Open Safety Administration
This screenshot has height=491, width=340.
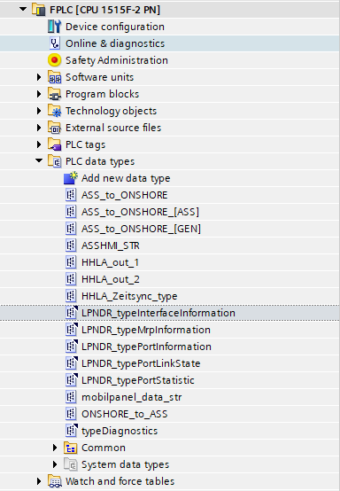pos(117,60)
